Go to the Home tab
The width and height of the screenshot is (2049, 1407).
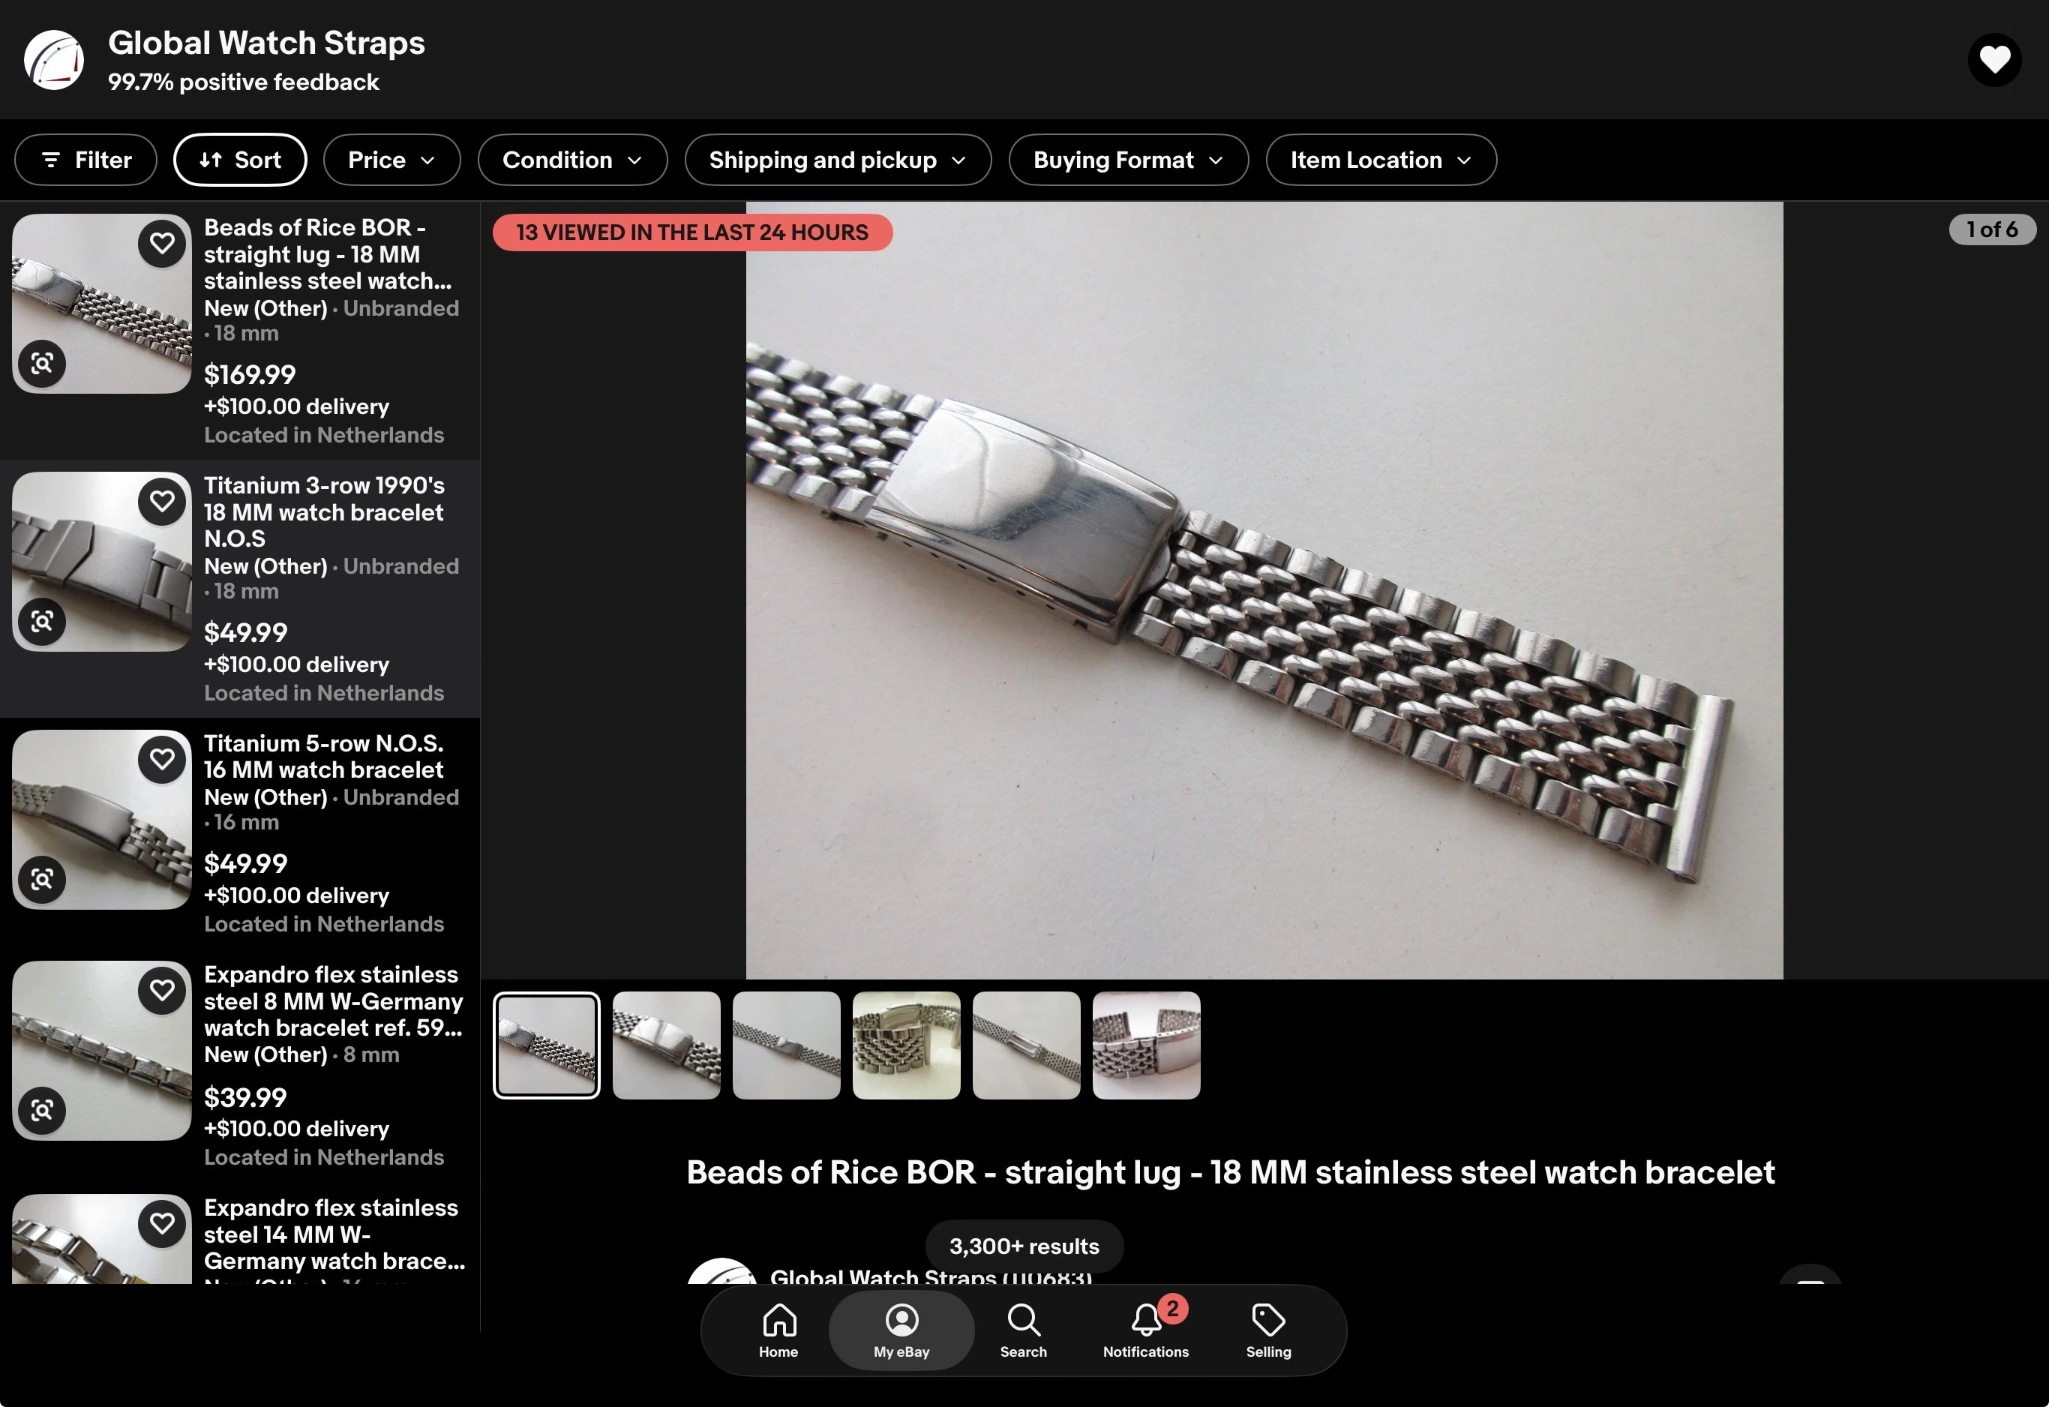pos(778,1330)
